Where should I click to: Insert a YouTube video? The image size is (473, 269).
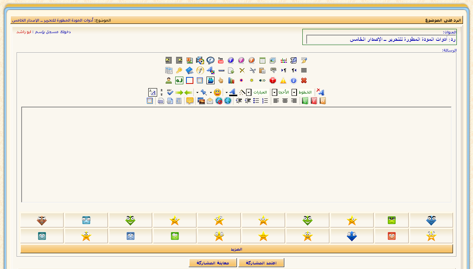(221, 60)
